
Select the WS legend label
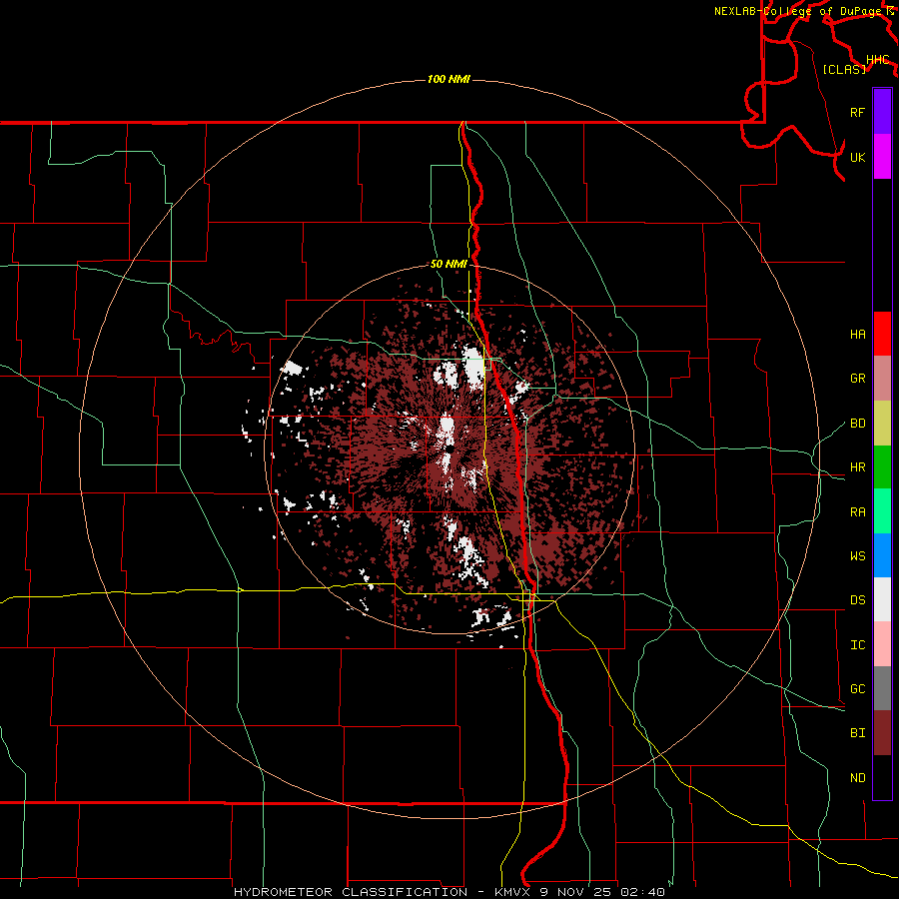[x=857, y=555]
